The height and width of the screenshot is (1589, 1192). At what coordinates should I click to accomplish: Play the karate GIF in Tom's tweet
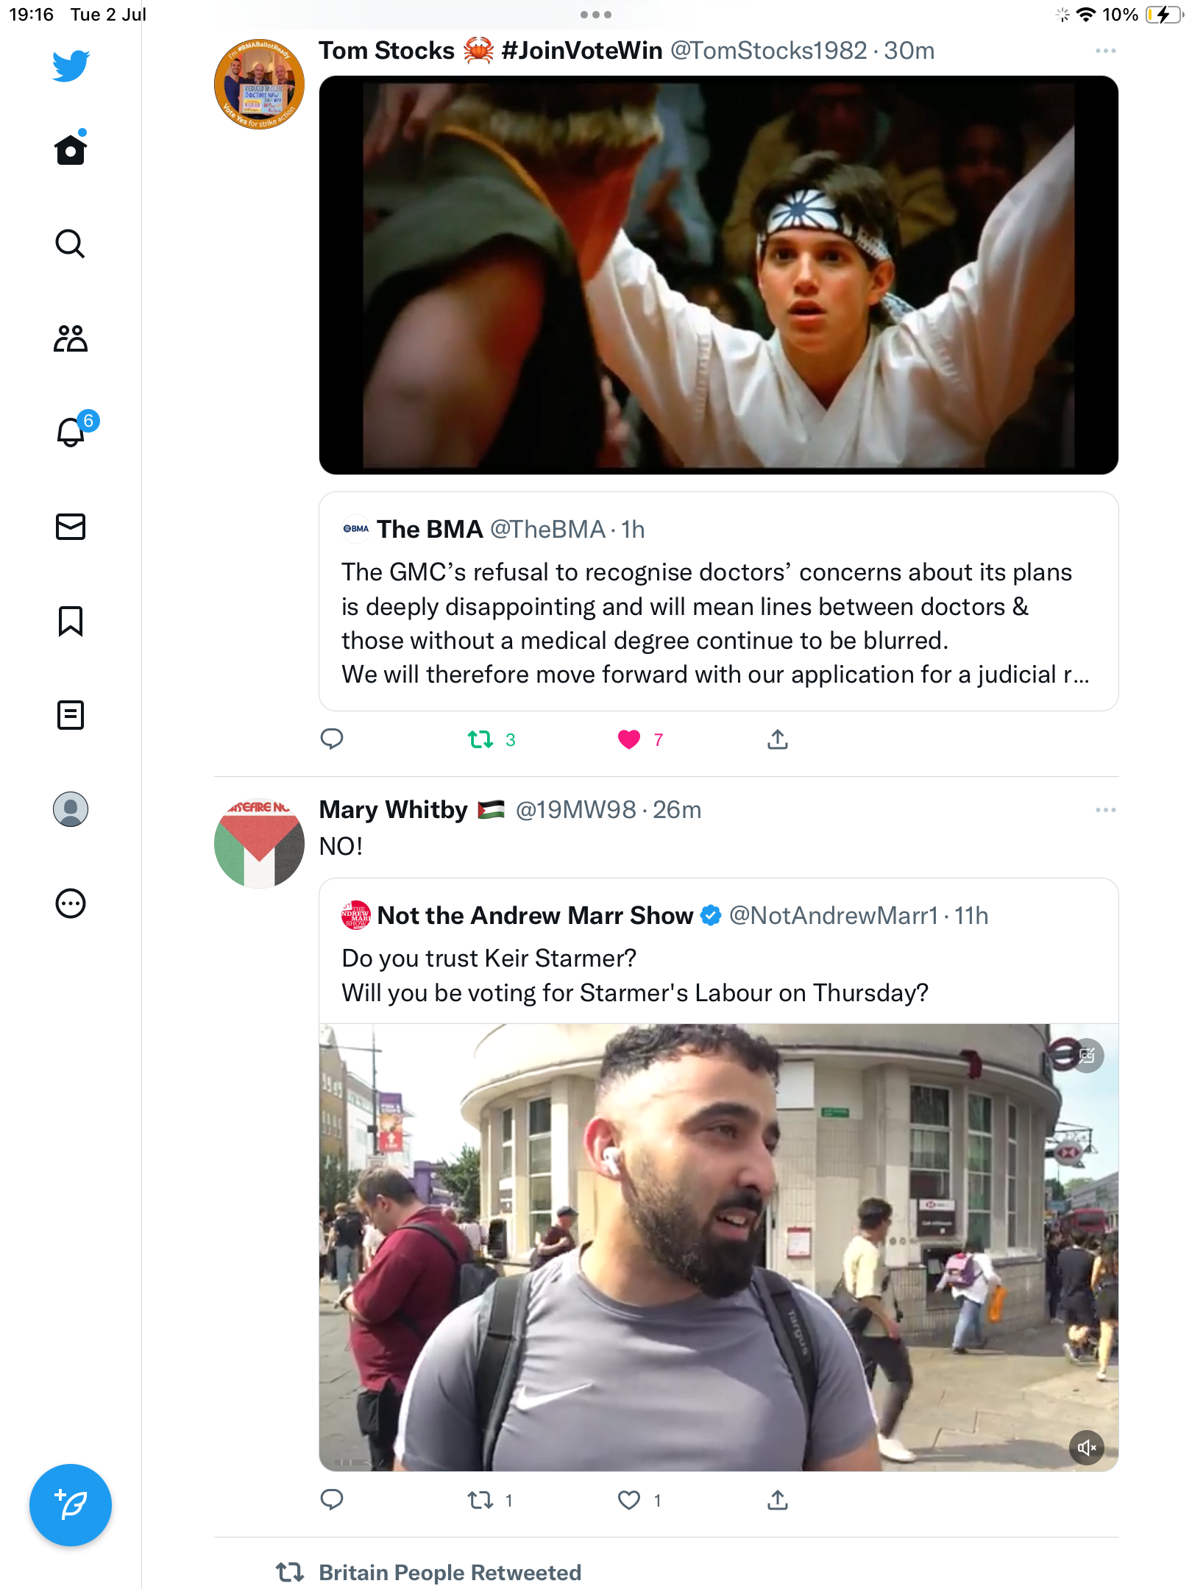pyautogui.click(x=718, y=275)
